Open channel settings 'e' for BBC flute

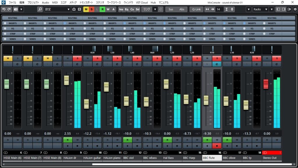pyautogui.click(x=217, y=64)
